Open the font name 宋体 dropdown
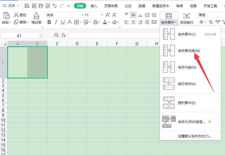 pos(82,15)
